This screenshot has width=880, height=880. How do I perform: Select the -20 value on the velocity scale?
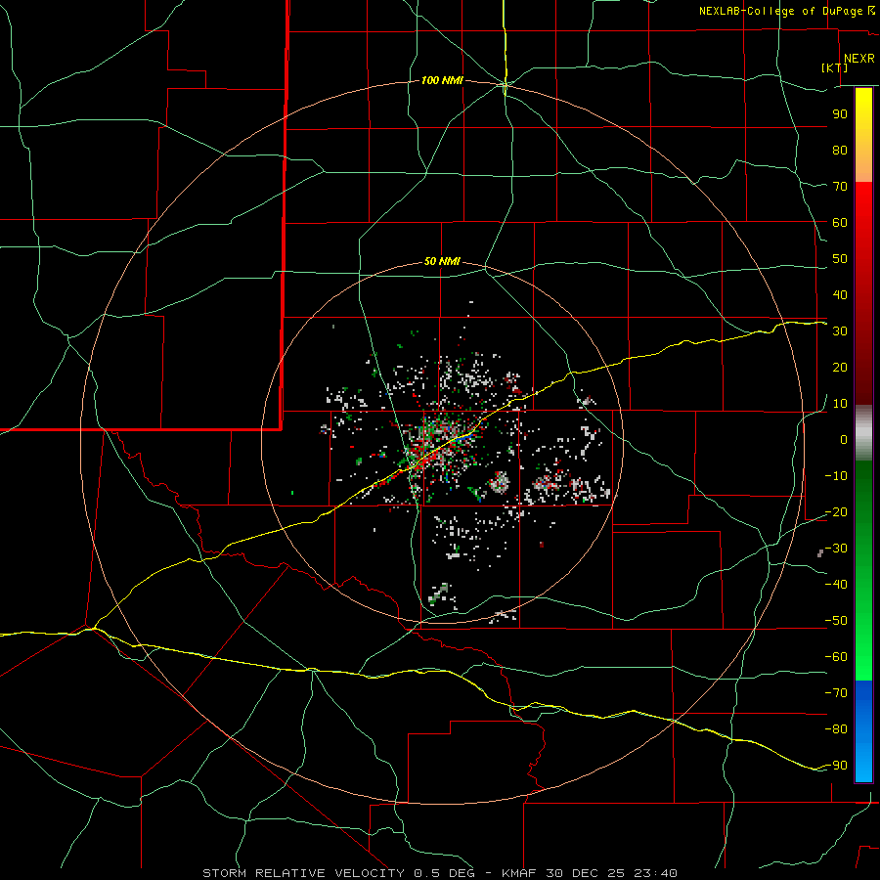836,512
